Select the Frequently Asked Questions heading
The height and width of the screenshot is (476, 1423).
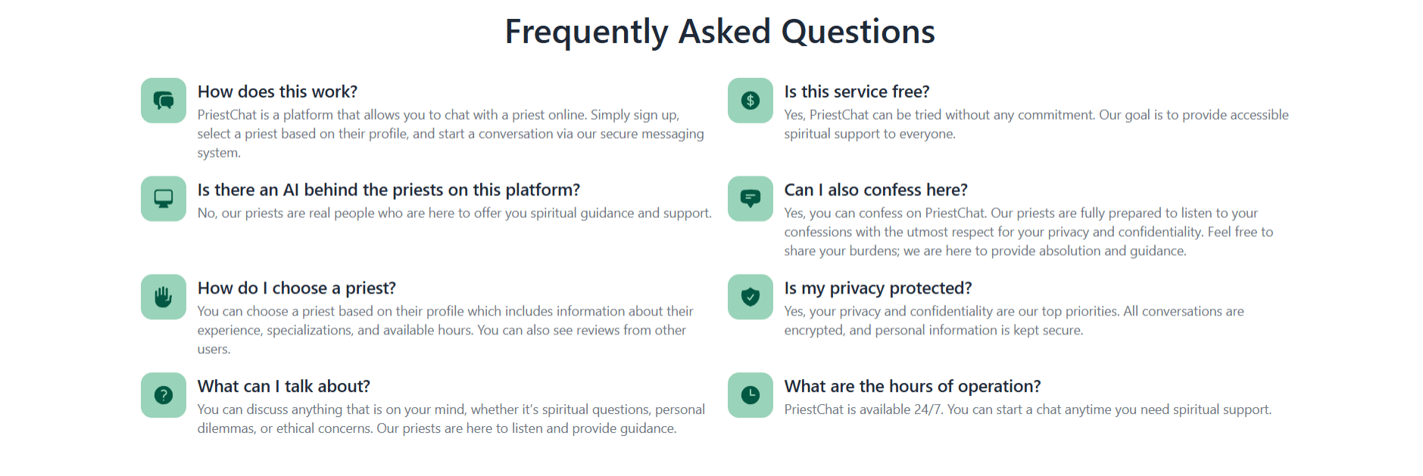pos(720,32)
